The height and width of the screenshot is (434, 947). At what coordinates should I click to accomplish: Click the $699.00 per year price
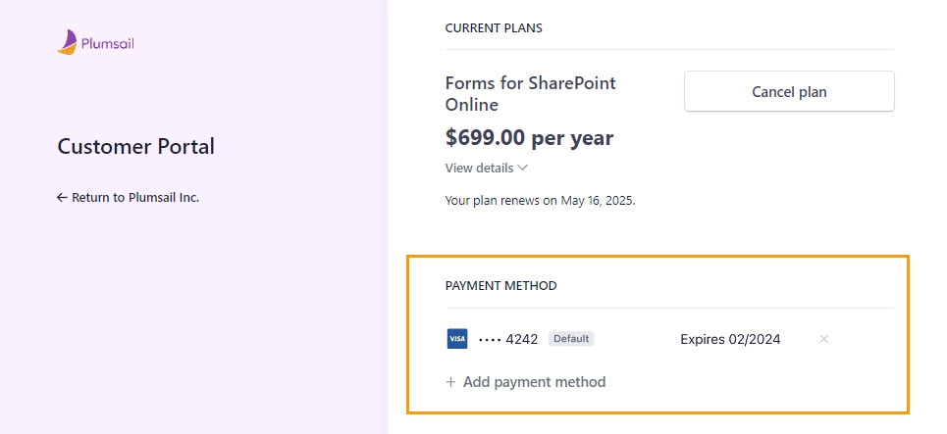click(x=529, y=138)
